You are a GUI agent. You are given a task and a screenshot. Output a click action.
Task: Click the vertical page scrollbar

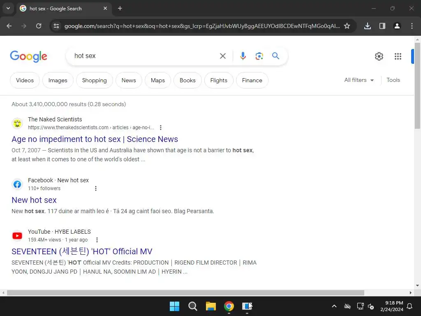click(x=417, y=86)
